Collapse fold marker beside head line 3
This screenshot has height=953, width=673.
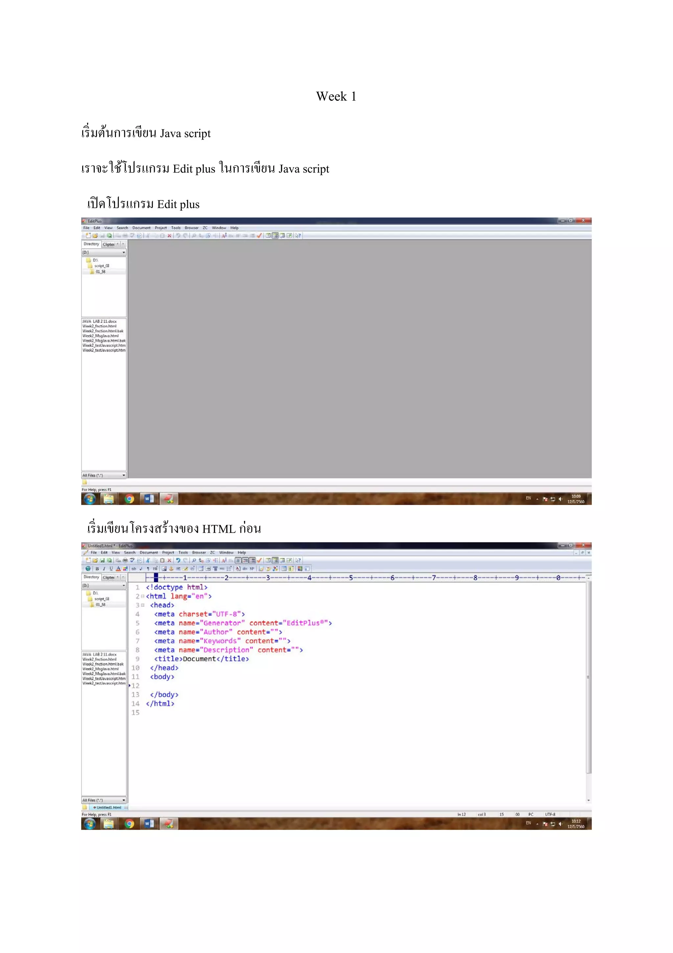point(143,605)
